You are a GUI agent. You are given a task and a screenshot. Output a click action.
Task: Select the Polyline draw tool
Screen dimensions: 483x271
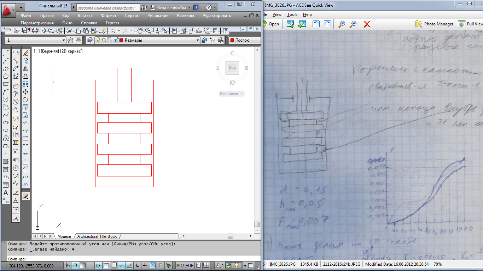click(6, 69)
